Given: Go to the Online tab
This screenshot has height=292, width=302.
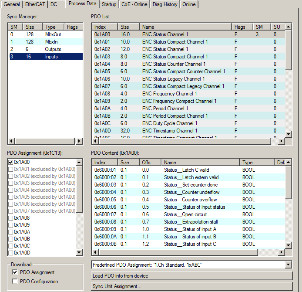Looking at the screenshot, I should 189,4.
